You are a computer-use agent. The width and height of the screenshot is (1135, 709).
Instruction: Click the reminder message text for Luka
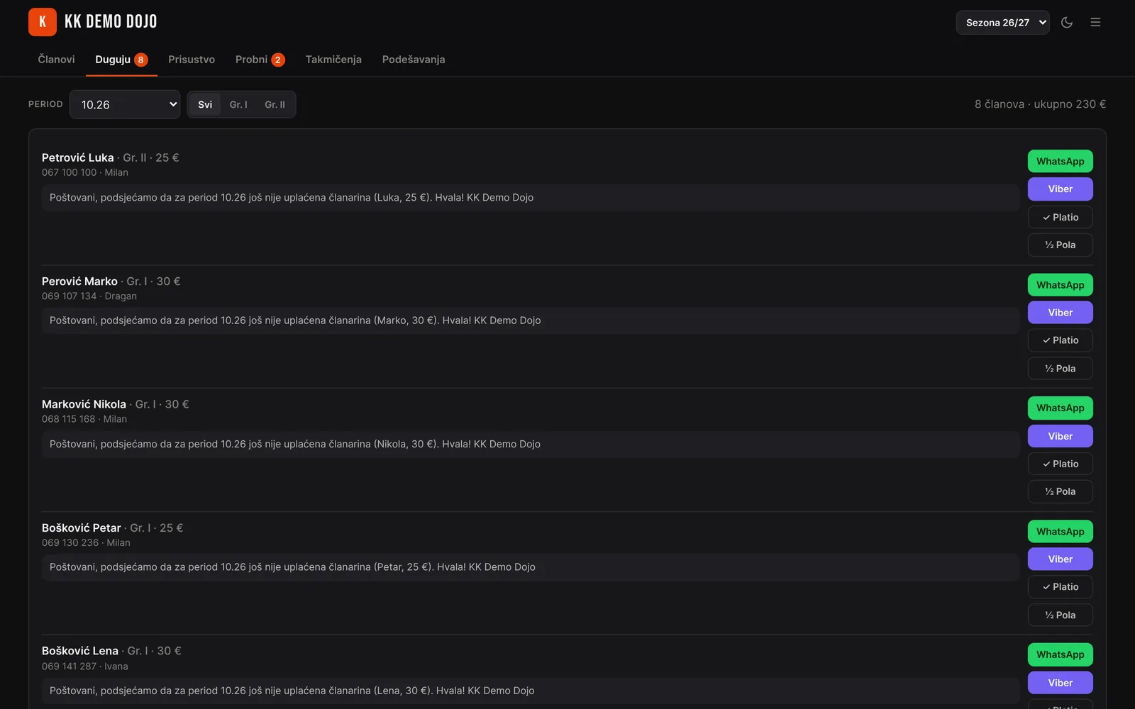(x=292, y=198)
